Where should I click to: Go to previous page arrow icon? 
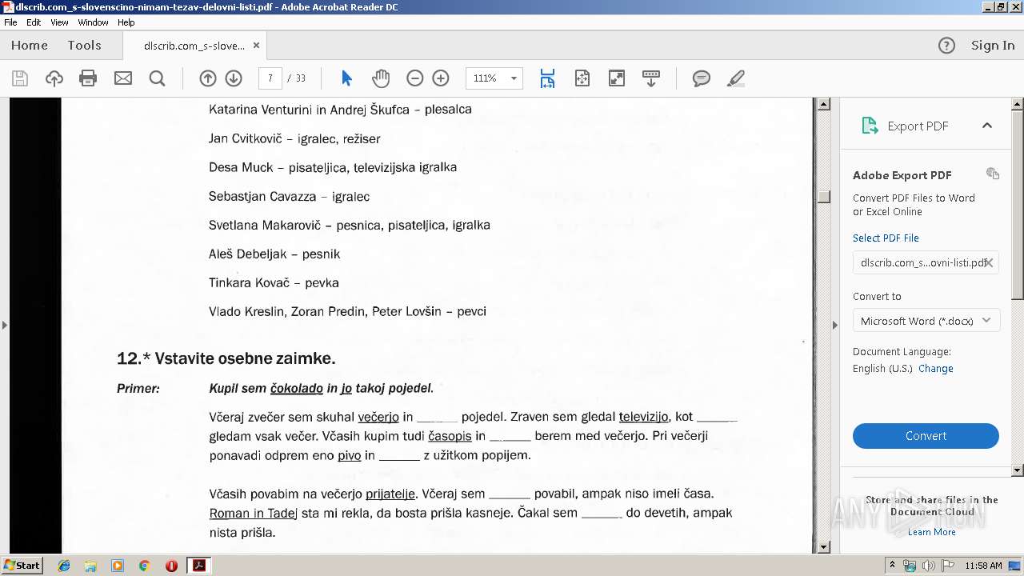click(208, 78)
